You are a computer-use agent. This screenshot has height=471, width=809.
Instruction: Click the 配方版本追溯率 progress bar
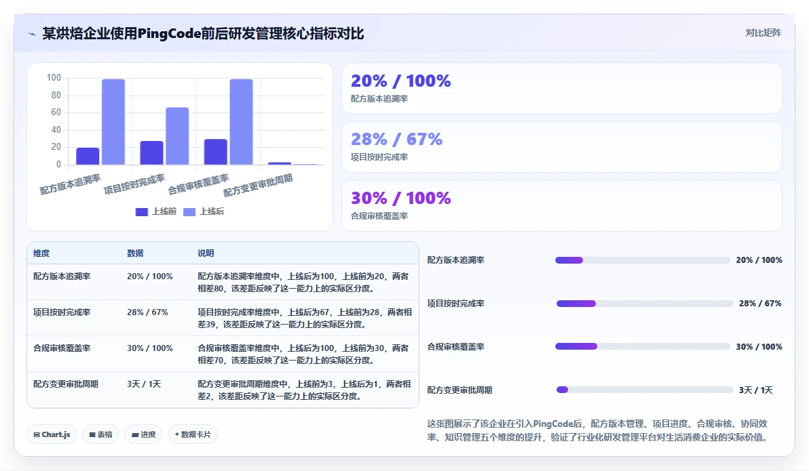pos(642,260)
